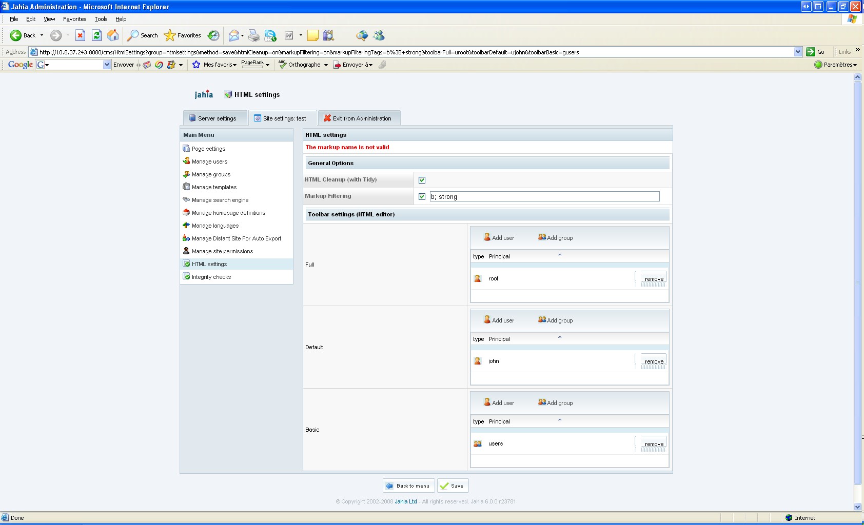
Task: Open Search from the IE toolbar
Action: (x=143, y=35)
